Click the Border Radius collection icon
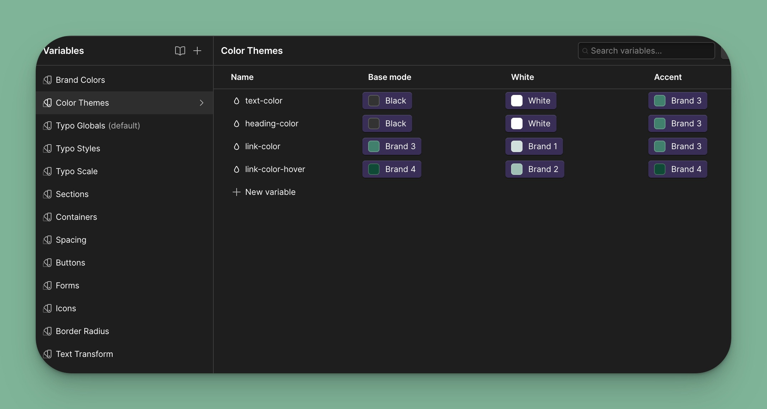The height and width of the screenshot is (409, 767). 47,331
